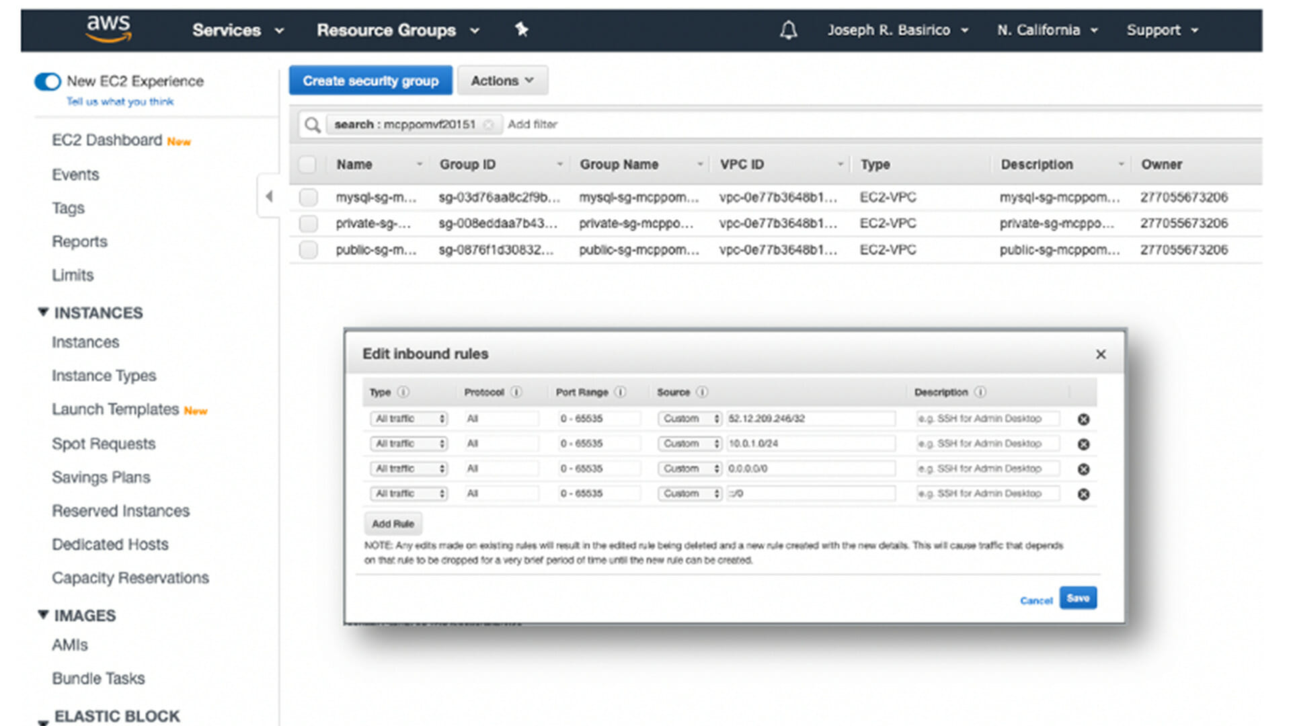The width and height of the screenshot is (1291, 726).
Task: Open Source Custom dropdown for 0.0.0.0/0 rule
Action: (x=690, y=469)
